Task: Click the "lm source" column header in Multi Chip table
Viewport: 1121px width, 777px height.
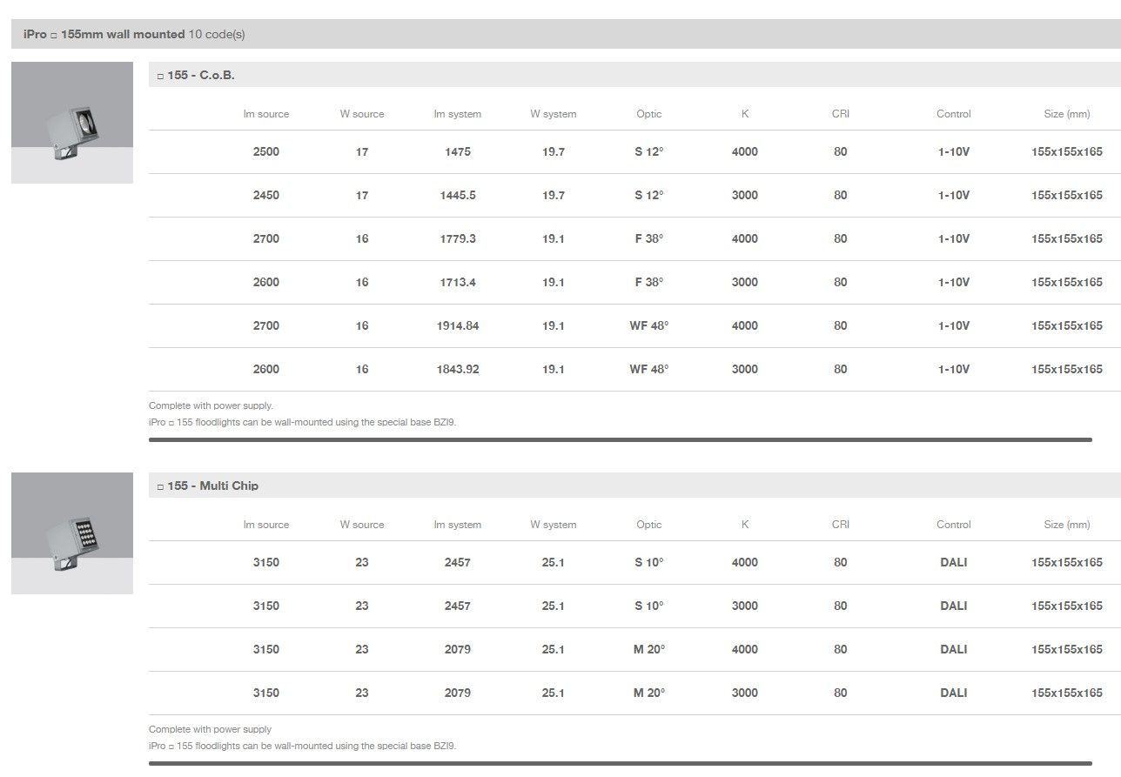Action: point(266,525)
